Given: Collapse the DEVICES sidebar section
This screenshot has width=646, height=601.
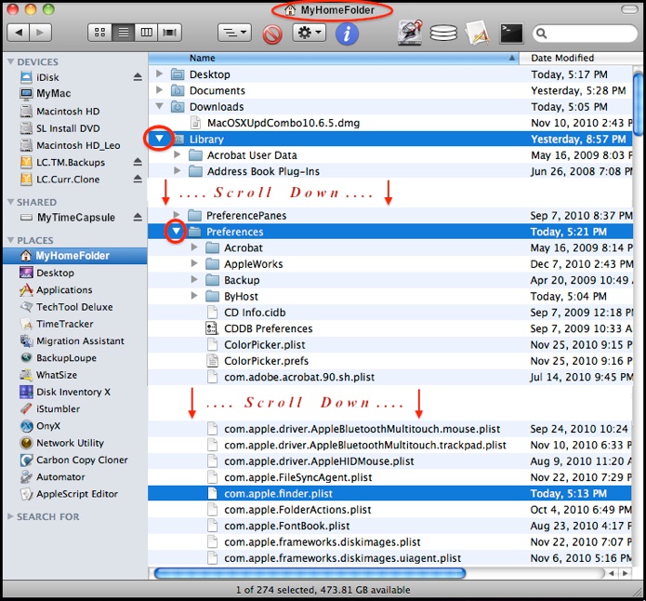Looking at the screenshot, I should pos(11,62).
